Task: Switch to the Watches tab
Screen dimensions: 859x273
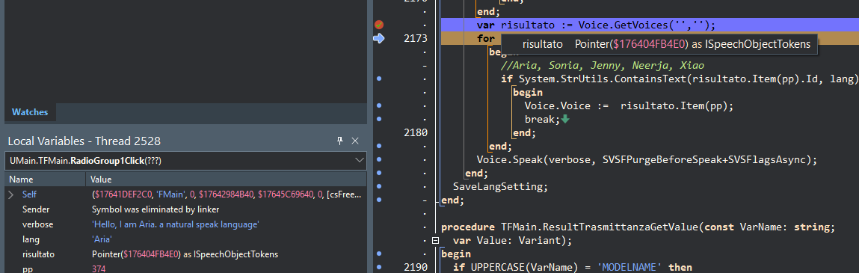Action: (30, 112)
